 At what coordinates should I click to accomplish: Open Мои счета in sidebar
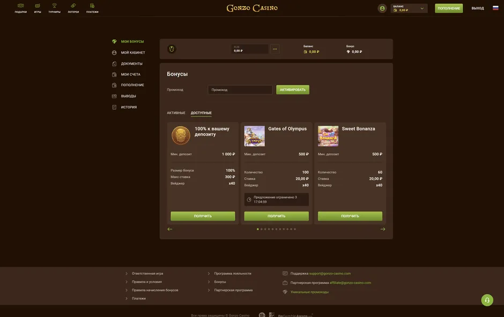127,74
